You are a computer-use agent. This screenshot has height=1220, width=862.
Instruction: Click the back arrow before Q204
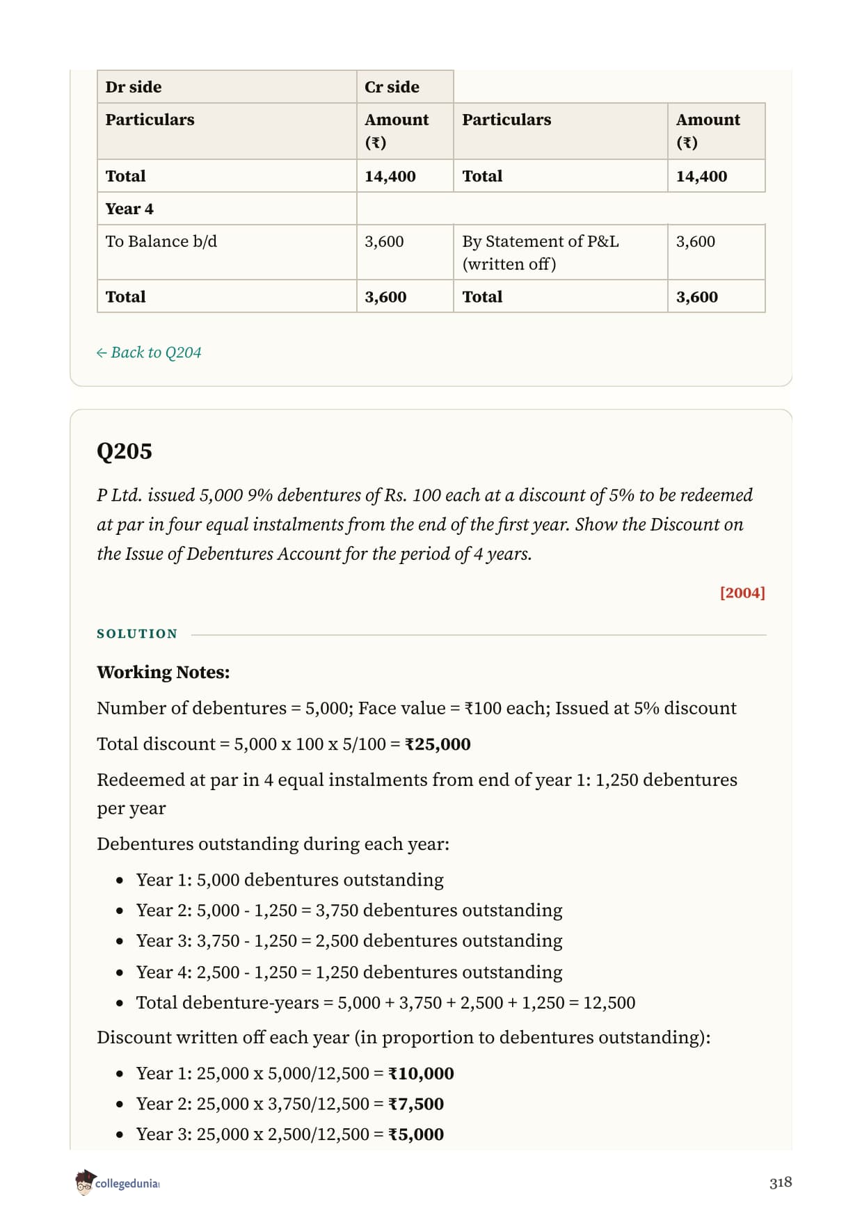[102, 353]
